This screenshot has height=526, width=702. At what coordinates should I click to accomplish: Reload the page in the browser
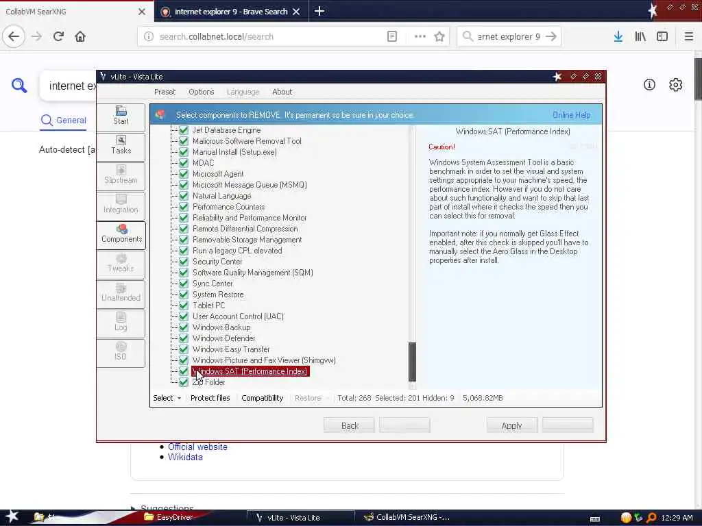coord(58,36)
